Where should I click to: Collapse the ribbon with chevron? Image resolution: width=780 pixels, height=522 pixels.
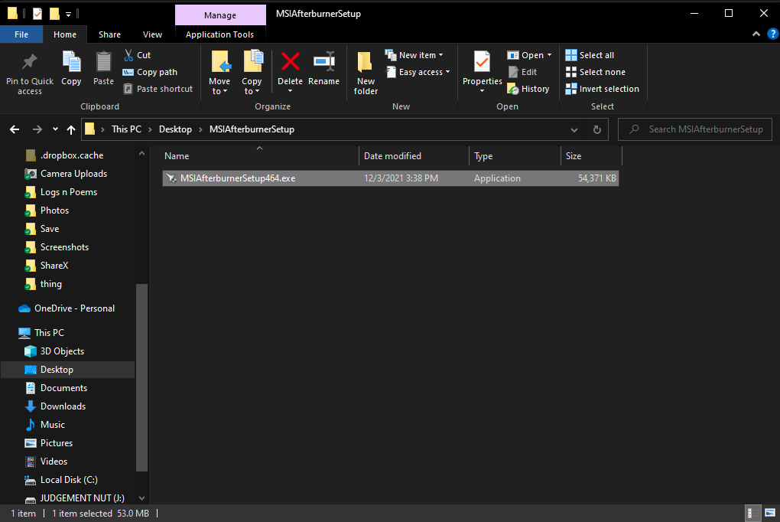756,34
